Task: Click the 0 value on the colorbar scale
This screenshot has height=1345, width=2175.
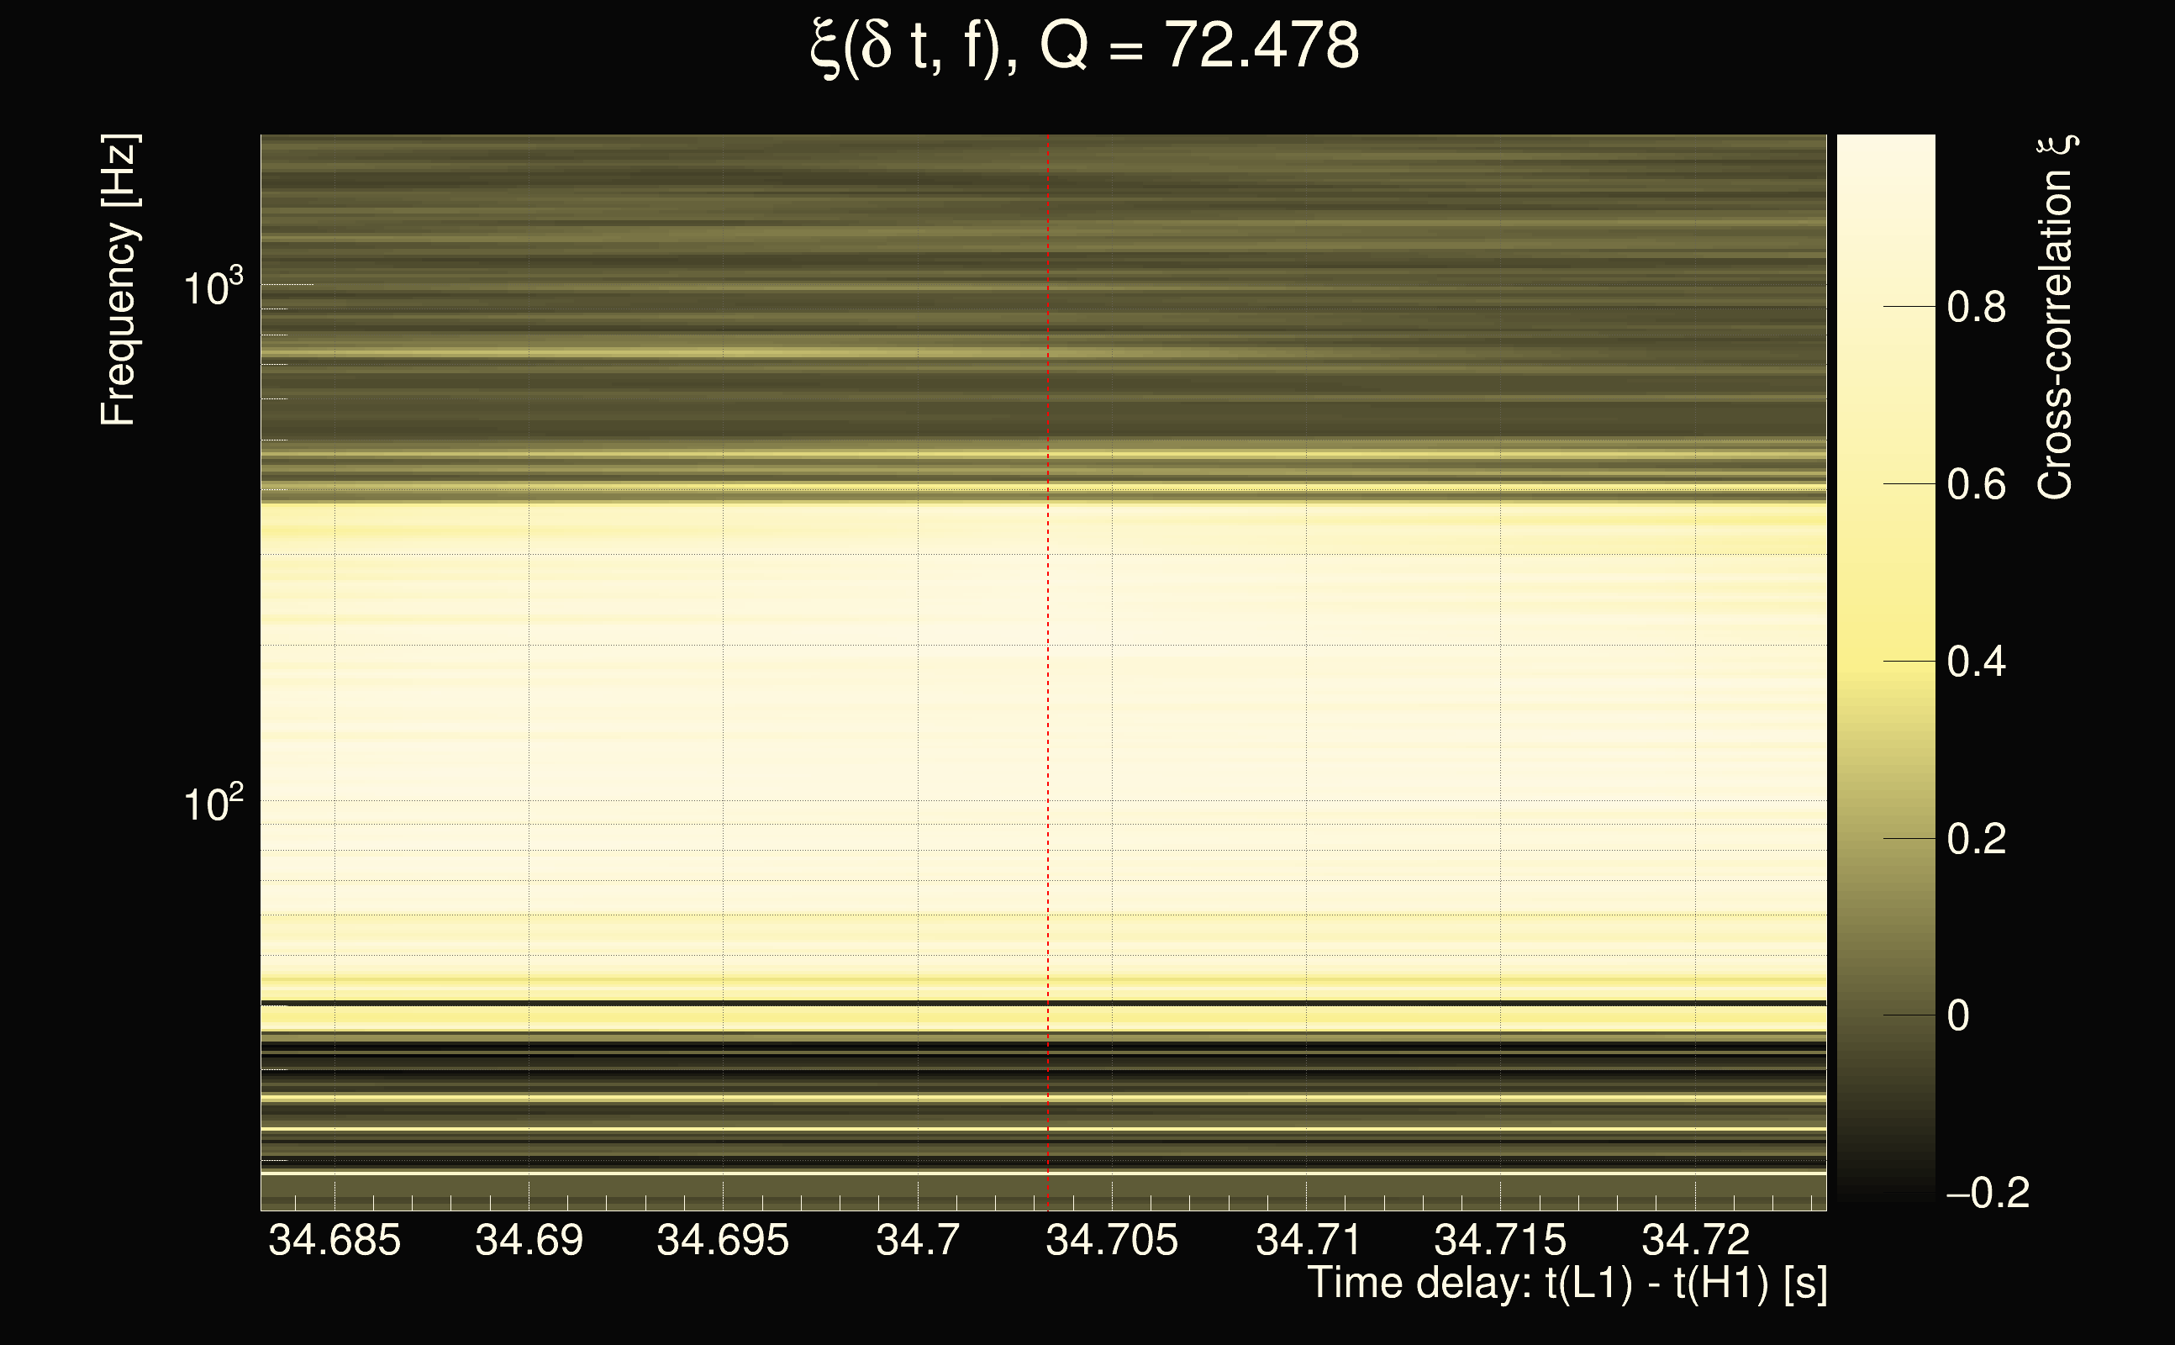Action: 1958,1015
